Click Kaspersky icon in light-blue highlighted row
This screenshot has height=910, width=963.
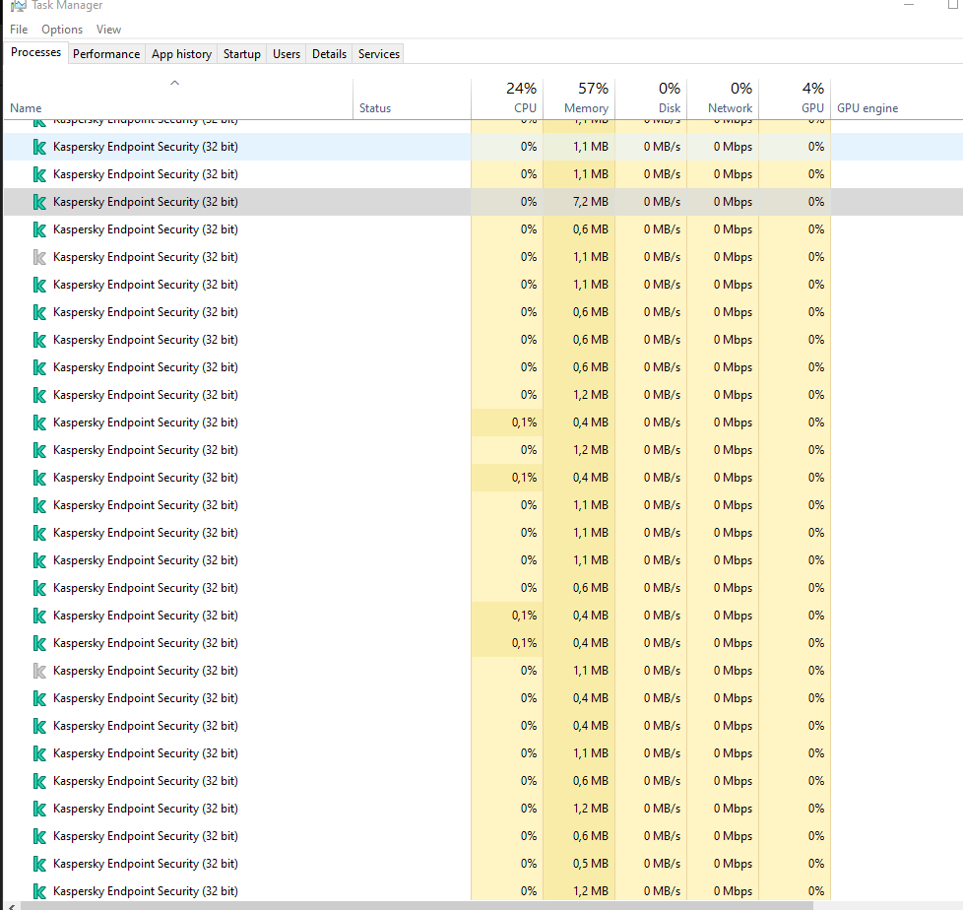pyautogui.click(x=40, y=147)
